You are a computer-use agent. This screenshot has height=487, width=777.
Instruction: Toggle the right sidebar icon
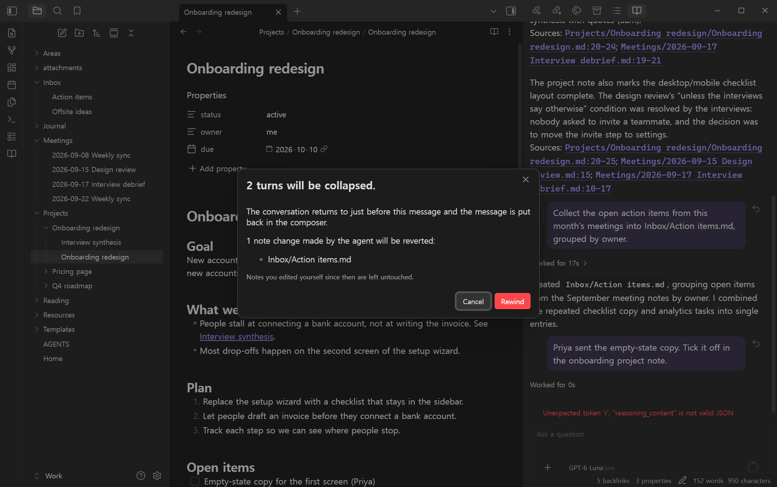tap(511, 11)
